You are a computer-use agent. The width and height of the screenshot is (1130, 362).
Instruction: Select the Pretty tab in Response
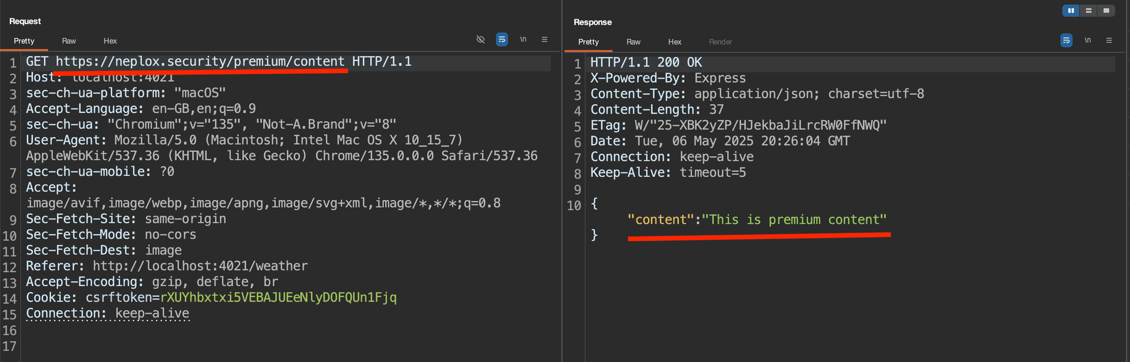(x=588, y=42)
